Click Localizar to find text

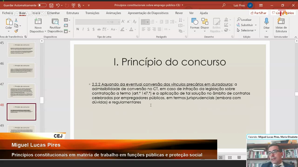click(244, 20)
